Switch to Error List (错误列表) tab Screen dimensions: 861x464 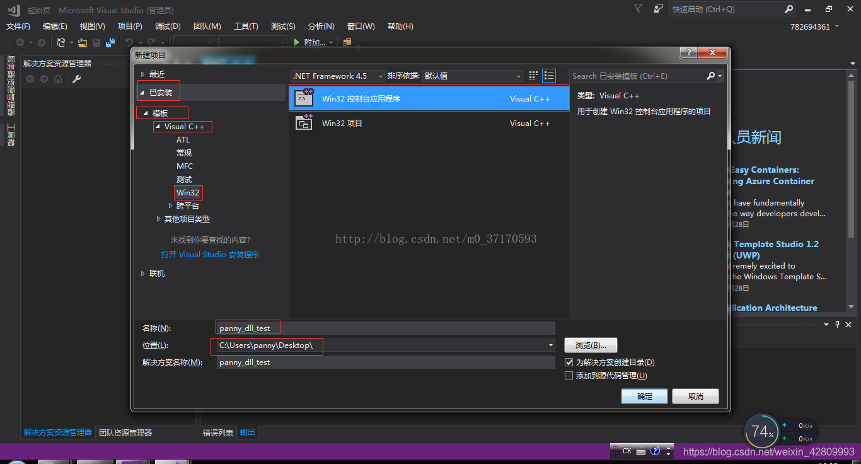(218, 432)
